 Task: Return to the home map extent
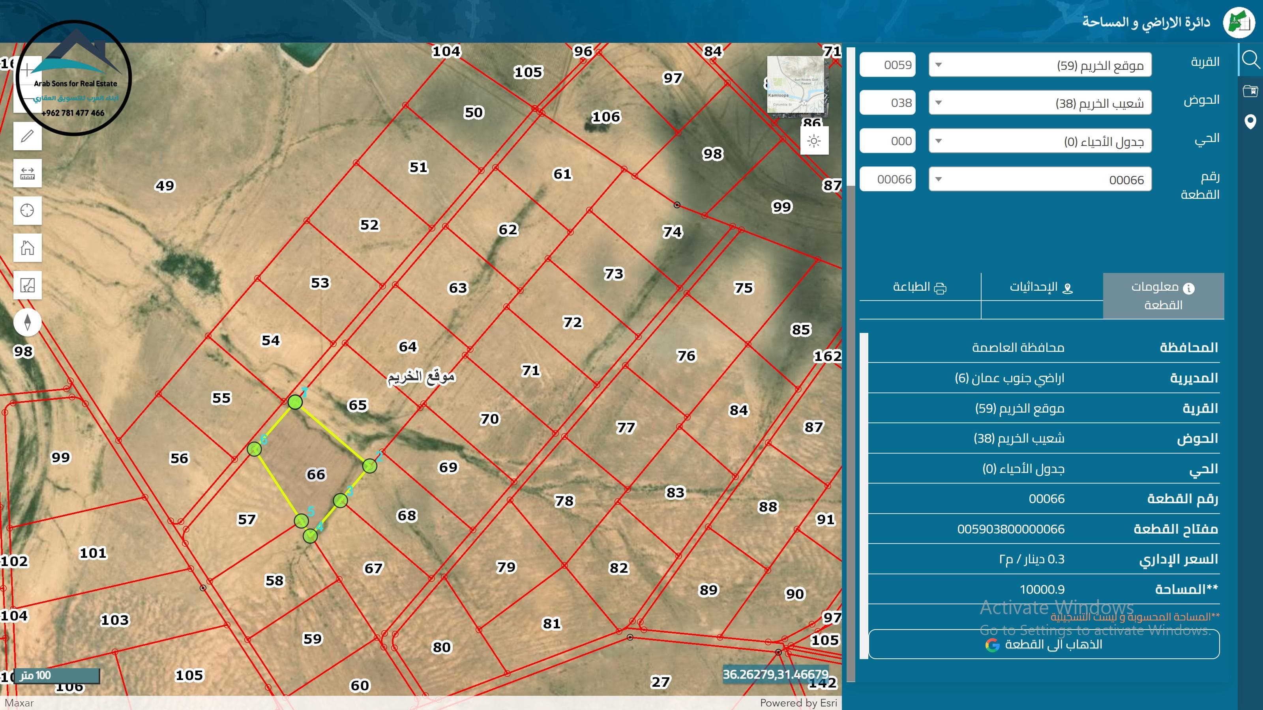pyautogui.click(x=28, y=247)
